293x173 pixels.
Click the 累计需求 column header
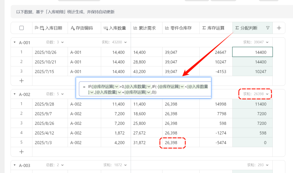(147, 28)
